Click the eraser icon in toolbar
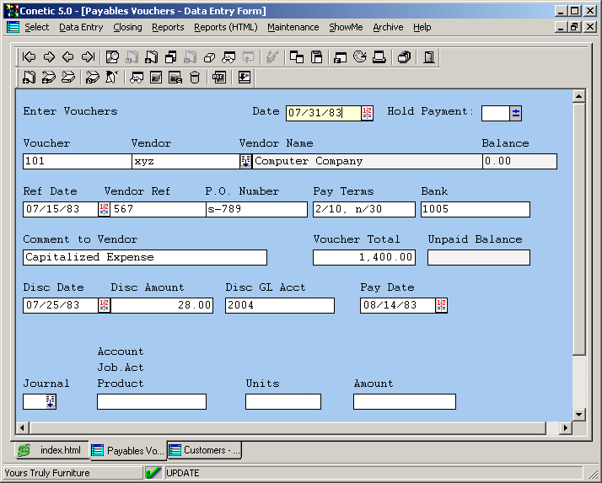 coord(210,57)
